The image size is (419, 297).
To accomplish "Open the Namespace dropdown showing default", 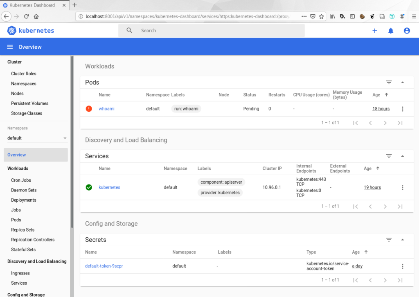I will [37, 138].
